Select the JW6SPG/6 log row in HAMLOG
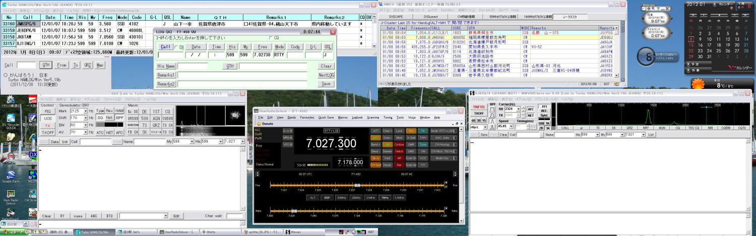756x236 pixels. click(186, 23)
